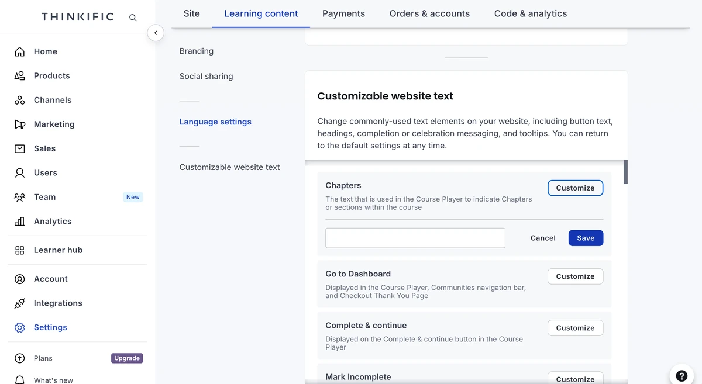
Task: Open the Orders & accounts tab
Action: (429, 13)
